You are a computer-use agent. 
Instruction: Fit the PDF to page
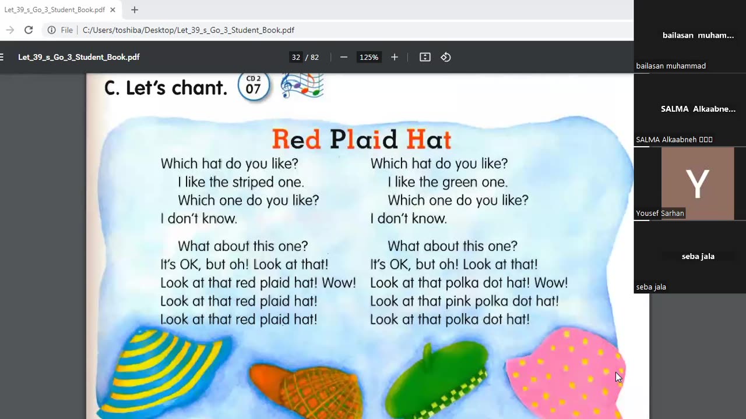tap(425, 57)
